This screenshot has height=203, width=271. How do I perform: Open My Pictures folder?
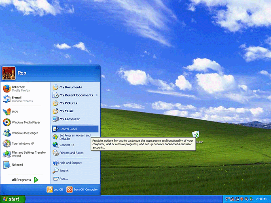pos(75,103)
